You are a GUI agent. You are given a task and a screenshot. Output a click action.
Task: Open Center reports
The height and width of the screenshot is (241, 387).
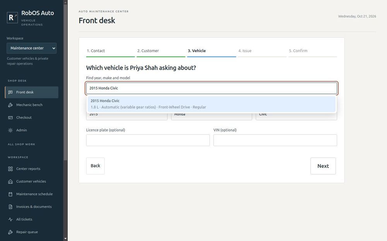[32, 169]
